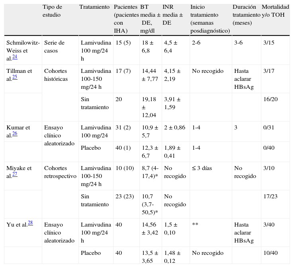This screenshot has height=268, width=294.
Task: Select the '≤ 3 días' treatment start cell
Action: click(x=202, y=168)
